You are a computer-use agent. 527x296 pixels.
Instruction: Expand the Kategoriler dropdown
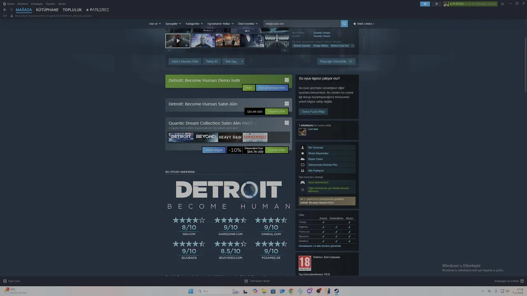[x=194, y=23]
